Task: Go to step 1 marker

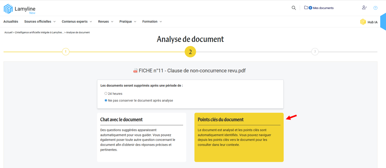Action: tap(66, 52)
